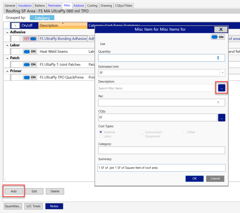
Task: Close the Misc Item dialog with X
Action: (221, 29)
